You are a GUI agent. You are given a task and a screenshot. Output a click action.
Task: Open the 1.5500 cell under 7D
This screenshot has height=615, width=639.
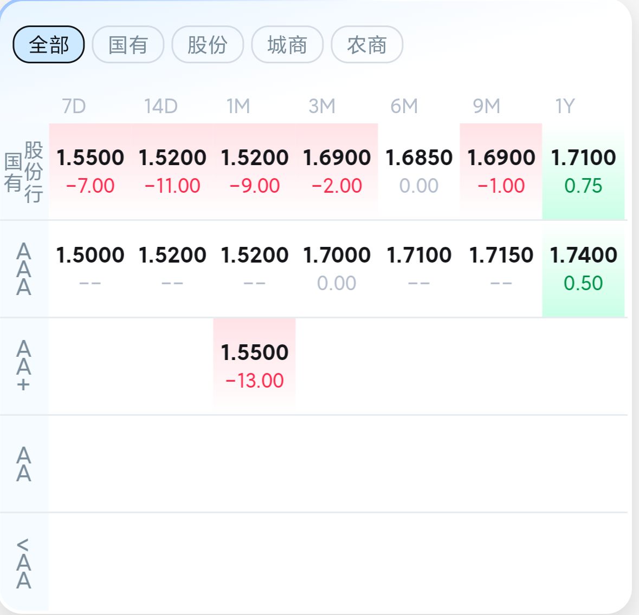click(x=90, y=172)
